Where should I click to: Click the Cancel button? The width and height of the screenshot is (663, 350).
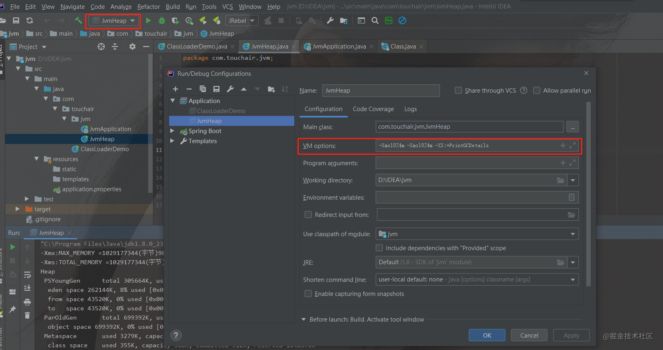coord(529,335)
